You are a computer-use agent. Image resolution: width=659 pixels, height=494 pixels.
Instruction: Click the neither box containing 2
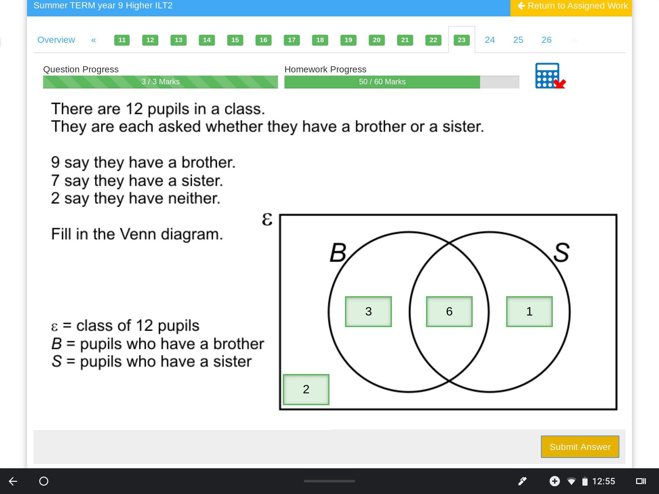306,389
